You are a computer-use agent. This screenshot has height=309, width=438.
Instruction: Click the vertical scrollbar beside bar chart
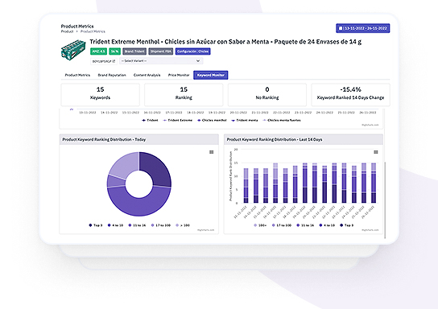[385, 200]
